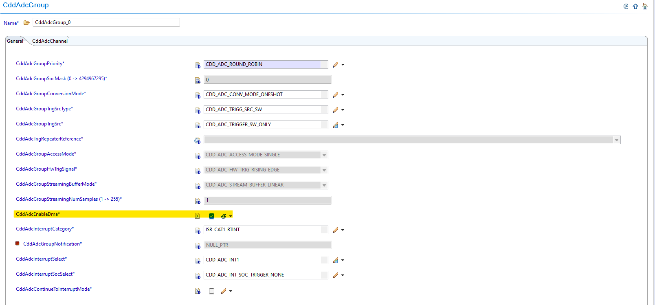Screen dimensions: 655x305
Task: Open the CDD_ADC_INT1 combo box
Action: coord(266,260)
